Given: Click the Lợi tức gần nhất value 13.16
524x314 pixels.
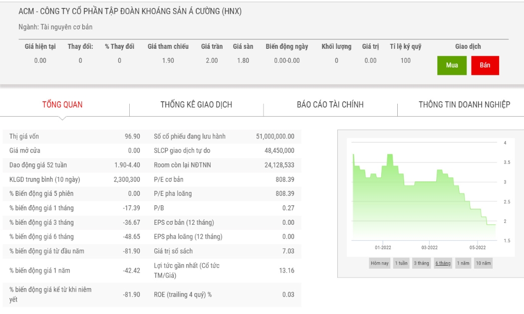Looking at the screenshot, I should pos(287,271).
